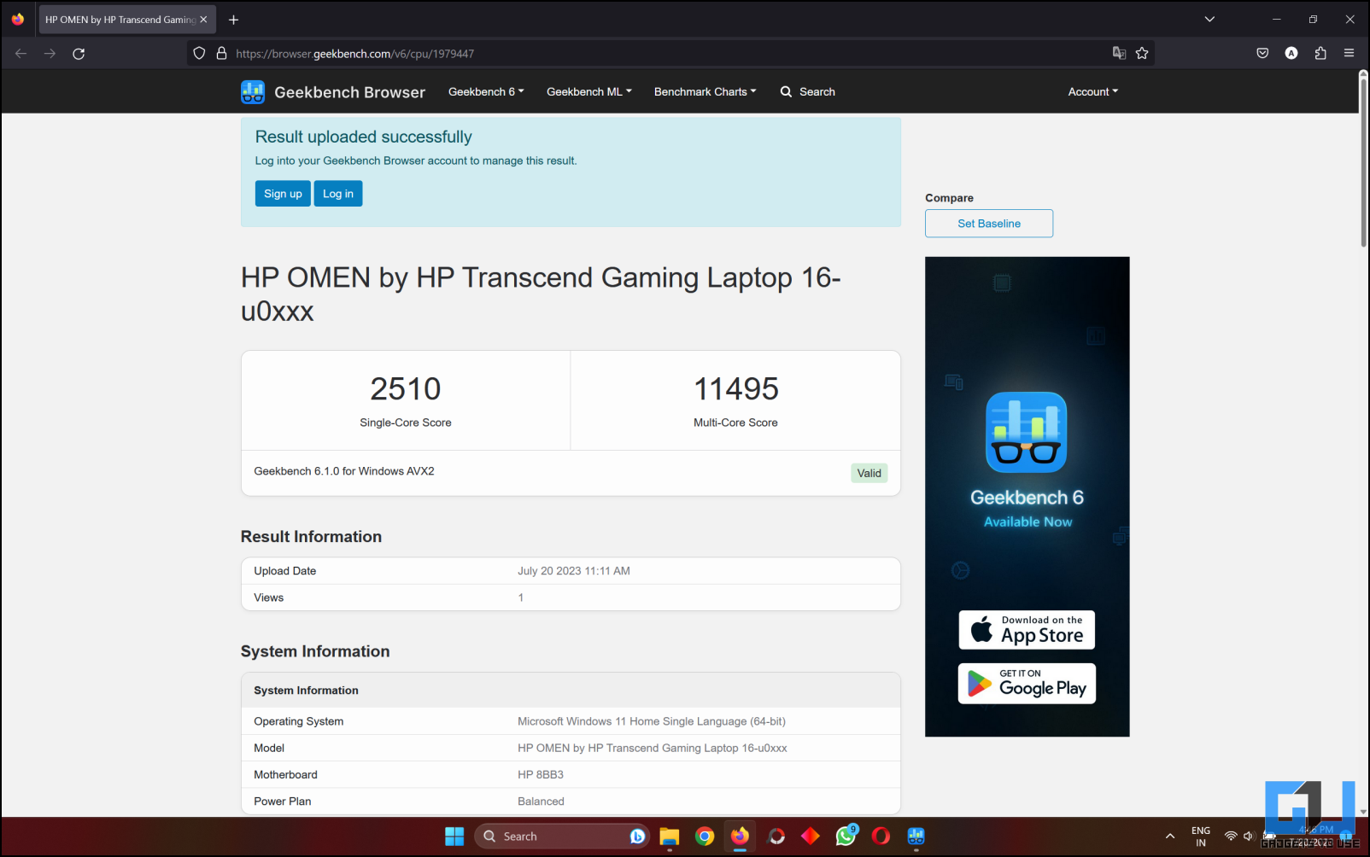Reload the page with the refresh icon
Image resolution: width=1370 pixels, height=857 pixels.
[79, 53]
